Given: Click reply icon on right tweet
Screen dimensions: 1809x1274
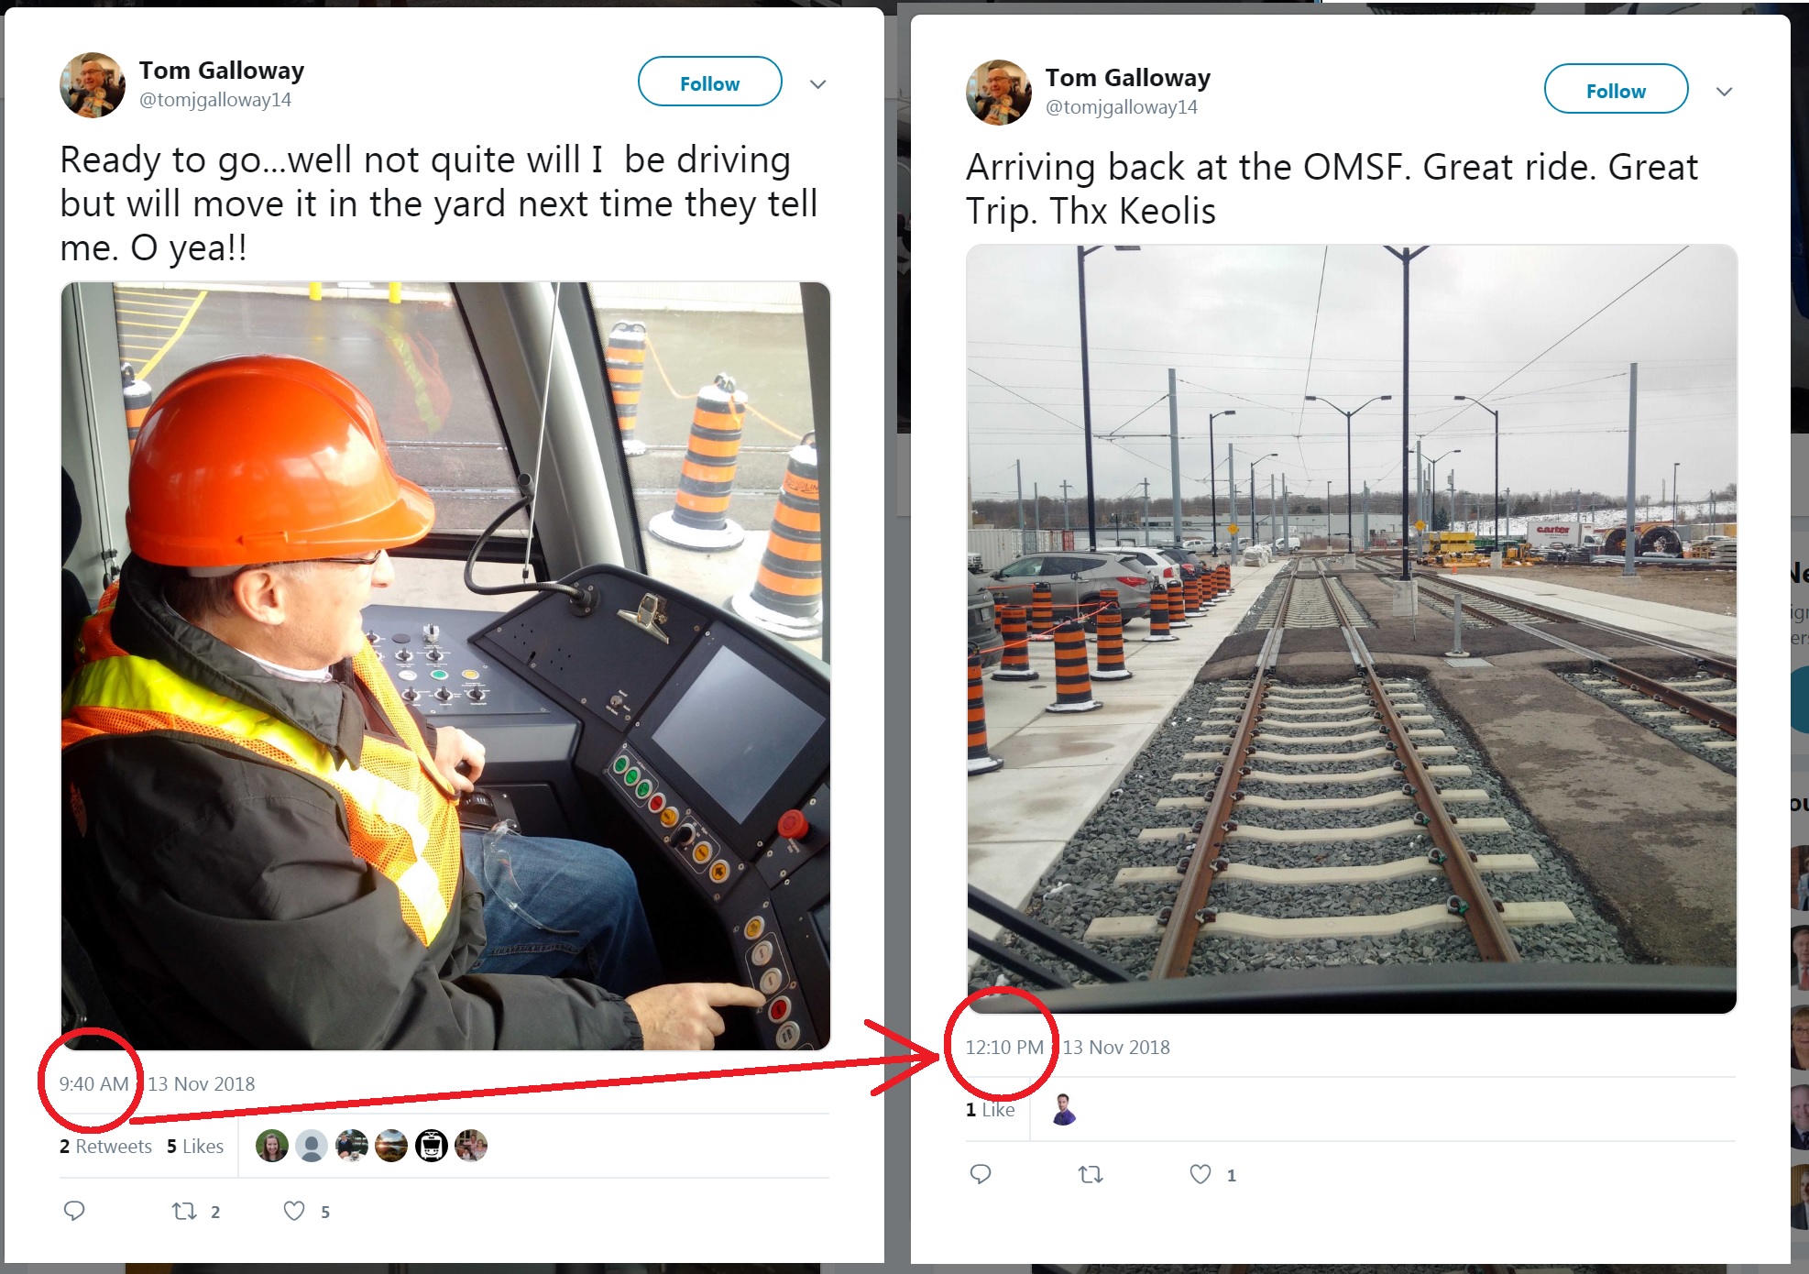Looking at the screenshot, I should point(981,1174).
